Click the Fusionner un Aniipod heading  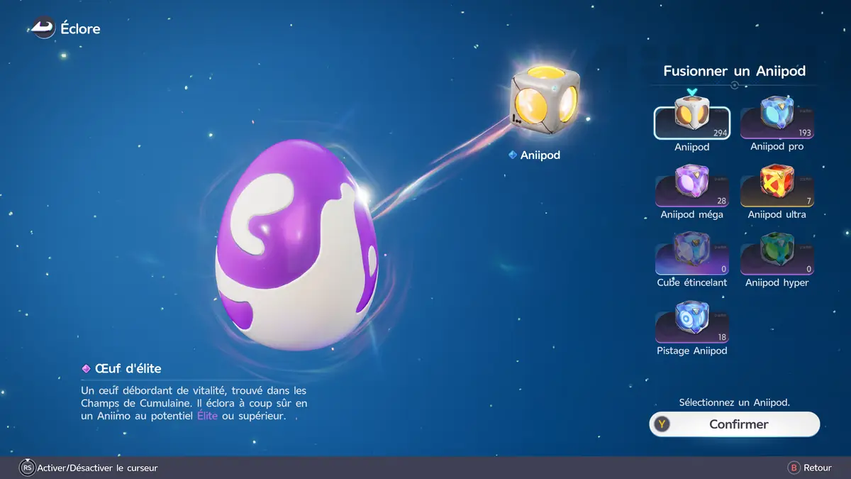tap(734, 71)
